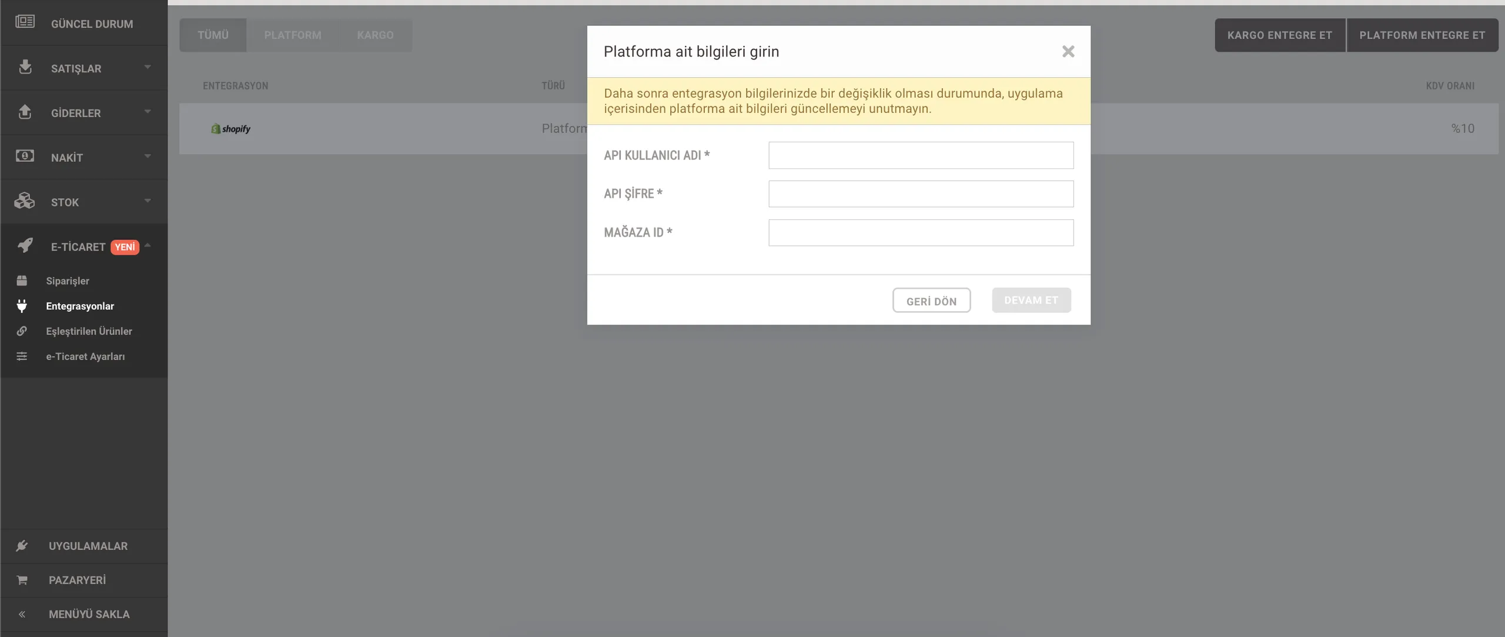This screenshot has height=637, width=1505.
Task: Click the Satışlar download icon
Action: (x=25, y=67)
